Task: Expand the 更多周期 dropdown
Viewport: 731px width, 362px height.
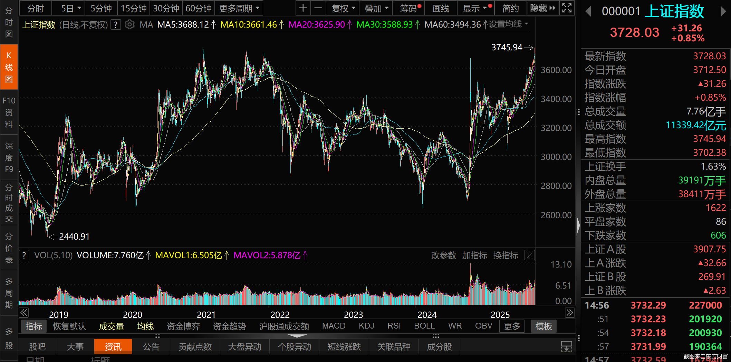Action: click(239, 8)
